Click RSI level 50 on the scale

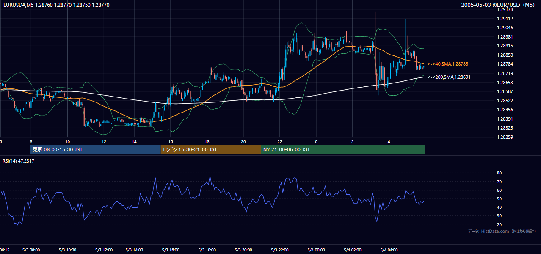[499, 199]
